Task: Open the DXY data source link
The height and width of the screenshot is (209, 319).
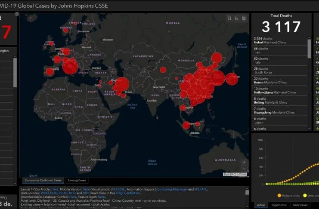Action: tap(86, 193)
